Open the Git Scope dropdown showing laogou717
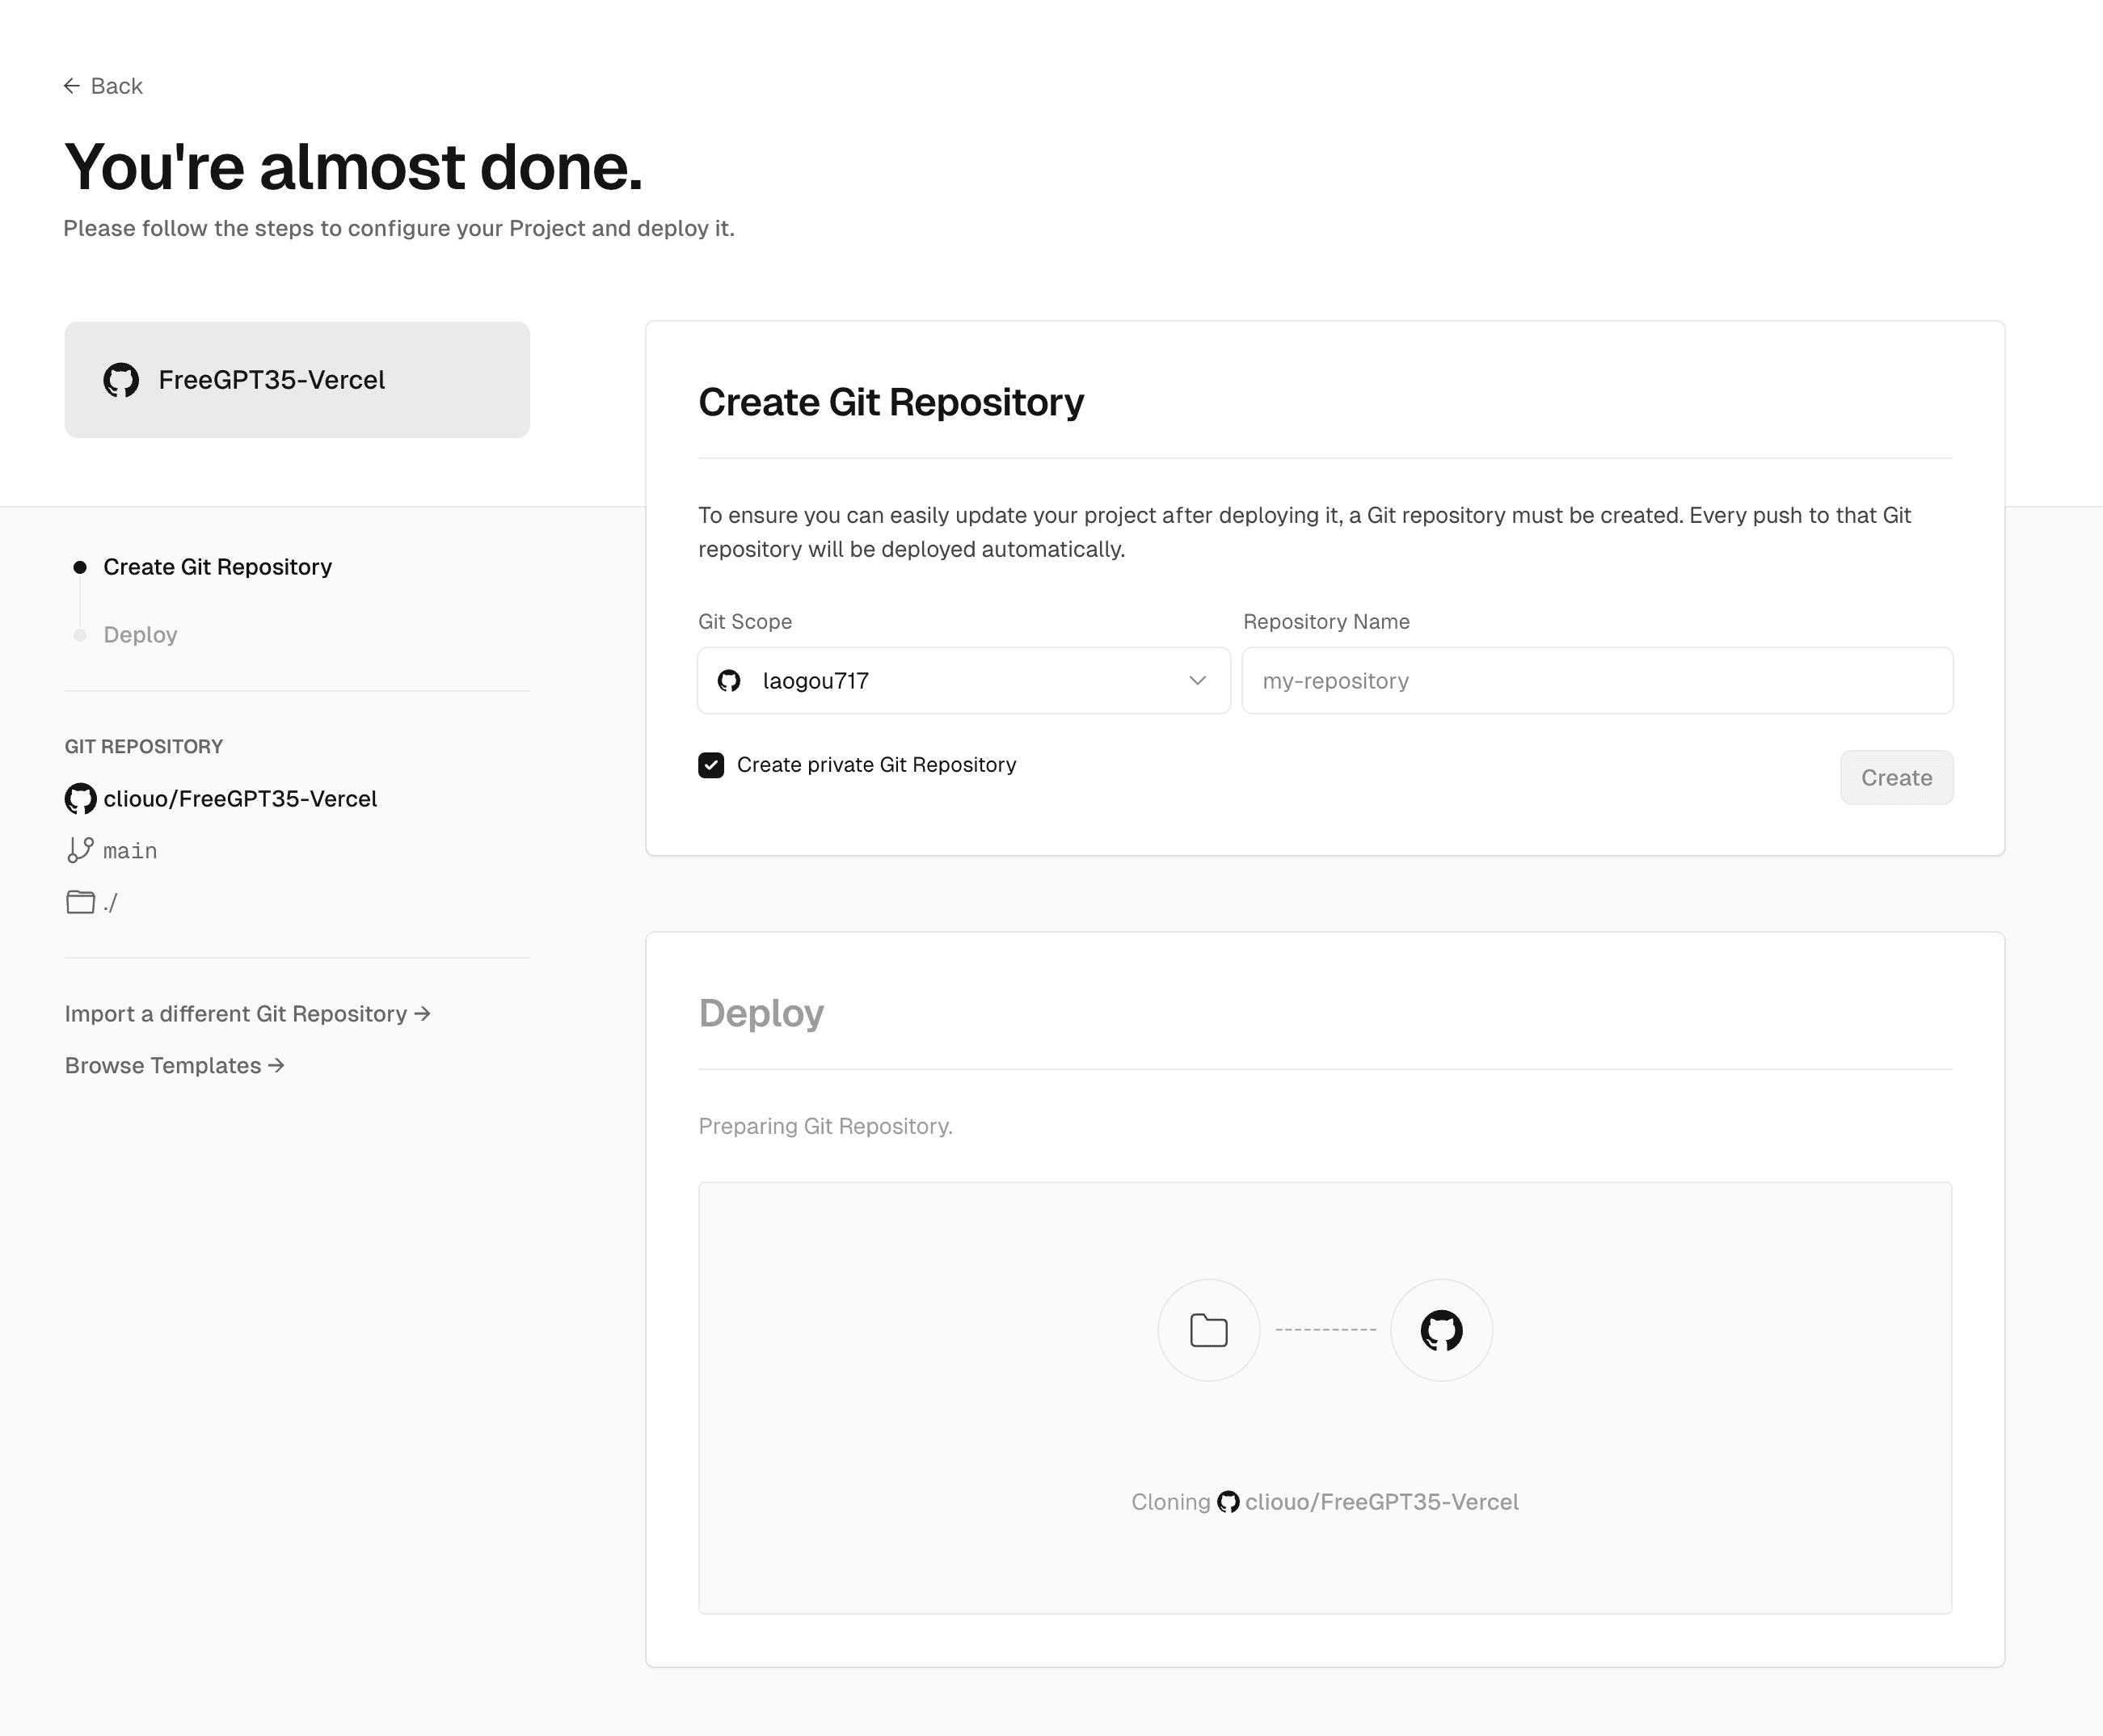This screenshot has height=1736, width=2103. pyautogui.click(x=964, y=681)
